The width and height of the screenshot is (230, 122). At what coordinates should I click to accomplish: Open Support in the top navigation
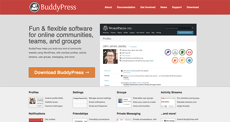(177, 7)
